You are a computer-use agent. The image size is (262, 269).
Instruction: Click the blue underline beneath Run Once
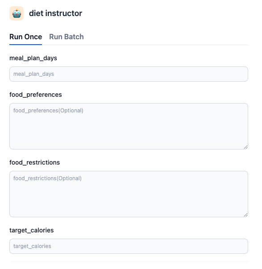click(x=26, y=45)
